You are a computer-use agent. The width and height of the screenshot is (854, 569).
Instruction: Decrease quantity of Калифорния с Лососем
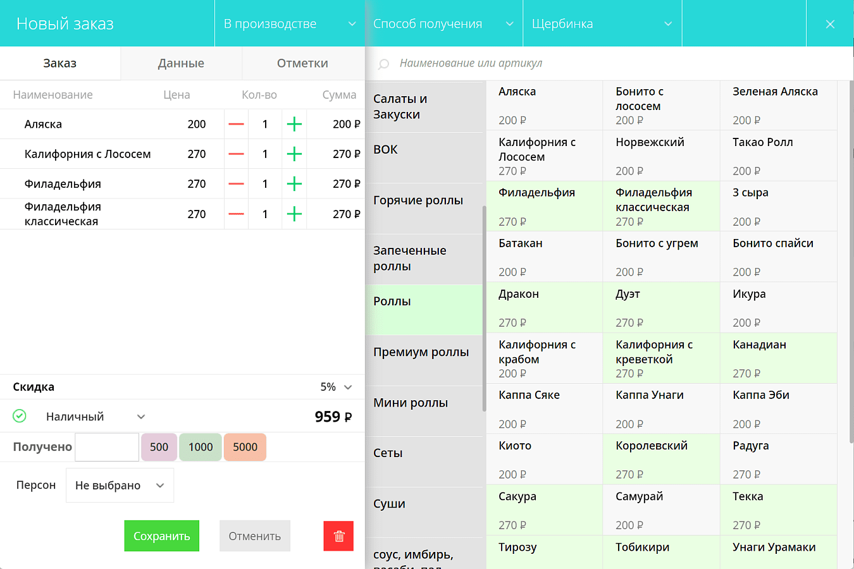coord(236,154)
